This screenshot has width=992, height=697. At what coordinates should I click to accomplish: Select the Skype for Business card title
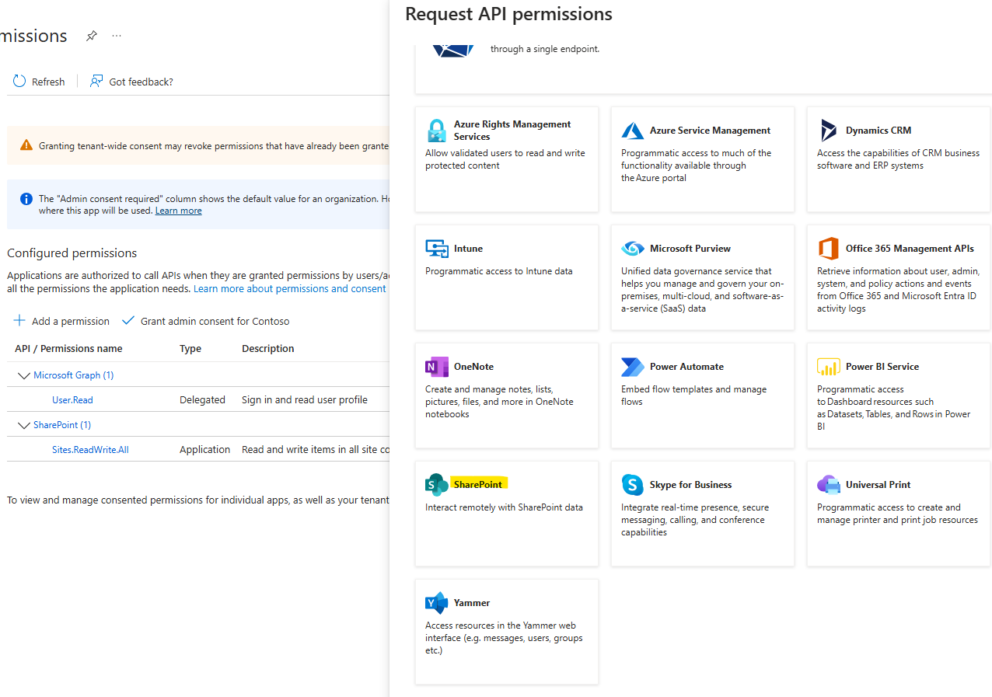[x=690, y=485]
